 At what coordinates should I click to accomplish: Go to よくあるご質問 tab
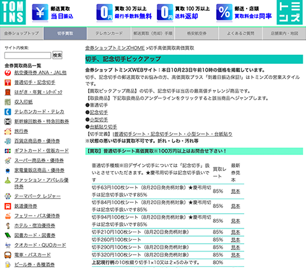click(240, 33)
